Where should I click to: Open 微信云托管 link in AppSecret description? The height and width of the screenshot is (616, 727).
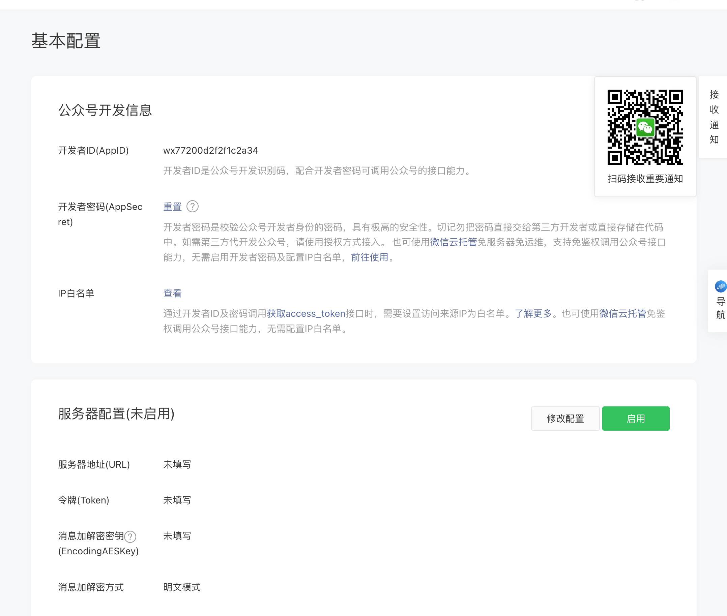pyautogui.click(x=453, y=242)
